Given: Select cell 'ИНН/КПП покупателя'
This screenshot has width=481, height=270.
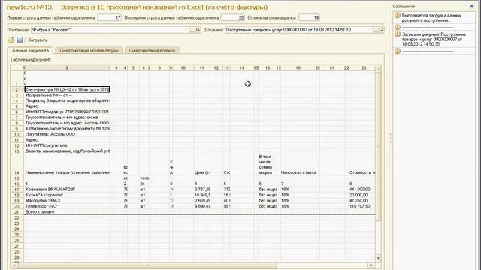Looking at the screenshot, I should click(x=67, y=145).
